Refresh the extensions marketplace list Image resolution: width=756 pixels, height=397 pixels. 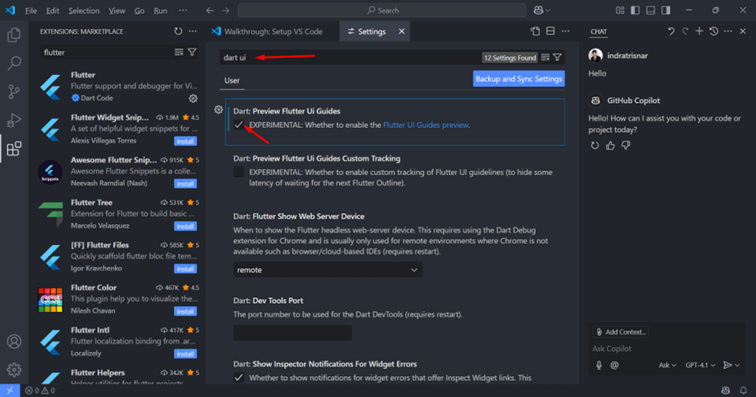tap(179, 31)
